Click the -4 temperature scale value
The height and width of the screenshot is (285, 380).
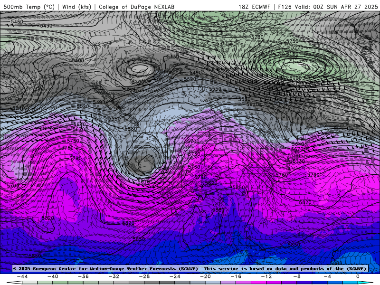328,276
